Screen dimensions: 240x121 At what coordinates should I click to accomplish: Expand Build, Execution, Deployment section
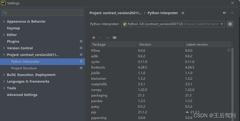4,75
